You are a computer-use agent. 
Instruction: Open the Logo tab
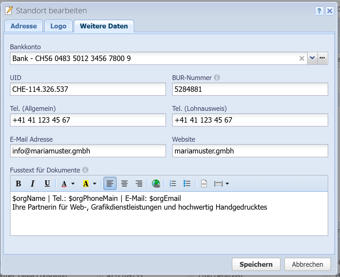point(58,26)
